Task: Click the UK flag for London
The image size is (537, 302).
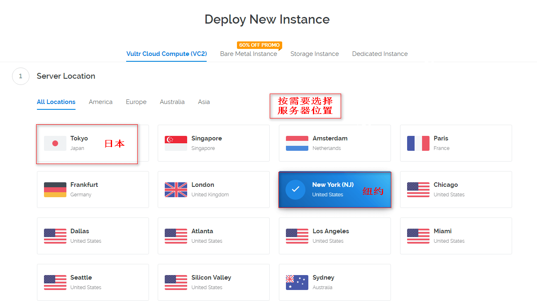Action: click(176, 190)
